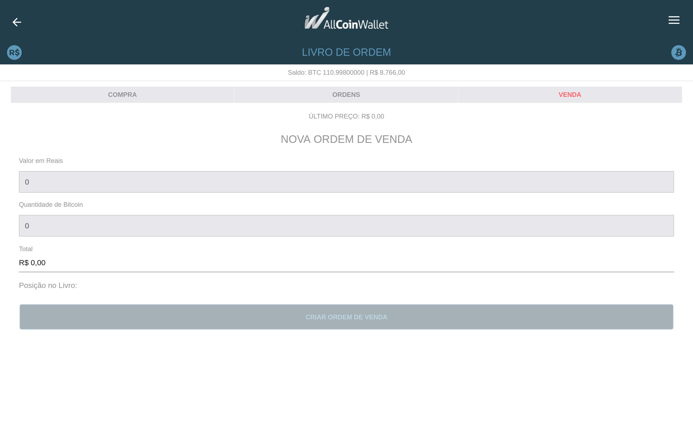This screenshot has width=693, height=433.
Task: Switch to the COMPRA tab
Action: (x=122, y=95)
